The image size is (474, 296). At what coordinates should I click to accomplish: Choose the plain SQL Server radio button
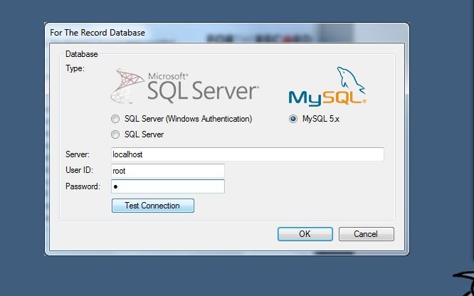115,134
